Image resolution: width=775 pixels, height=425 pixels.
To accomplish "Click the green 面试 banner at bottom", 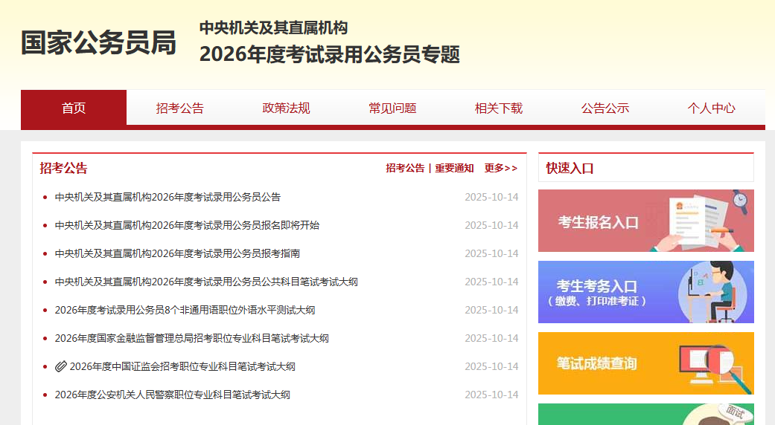I will pos(645,415).
